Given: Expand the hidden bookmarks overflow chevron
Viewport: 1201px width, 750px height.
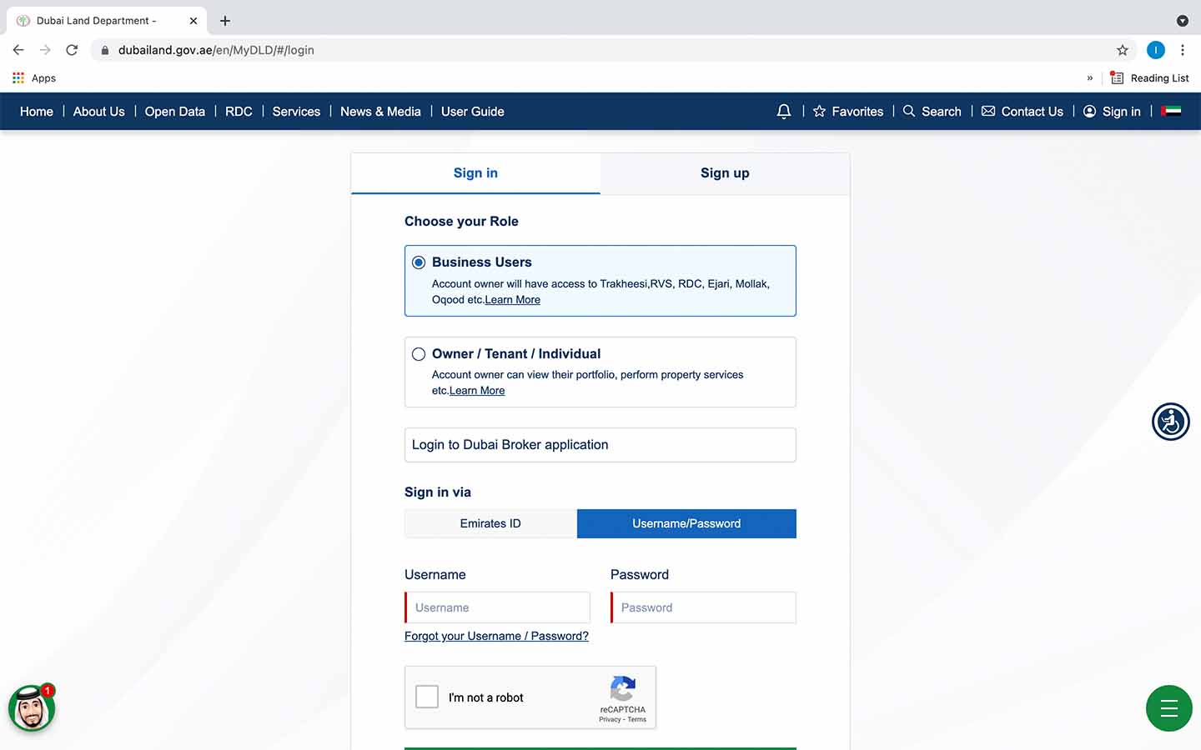Looking at the screenshot, I should pos(1089,77).
